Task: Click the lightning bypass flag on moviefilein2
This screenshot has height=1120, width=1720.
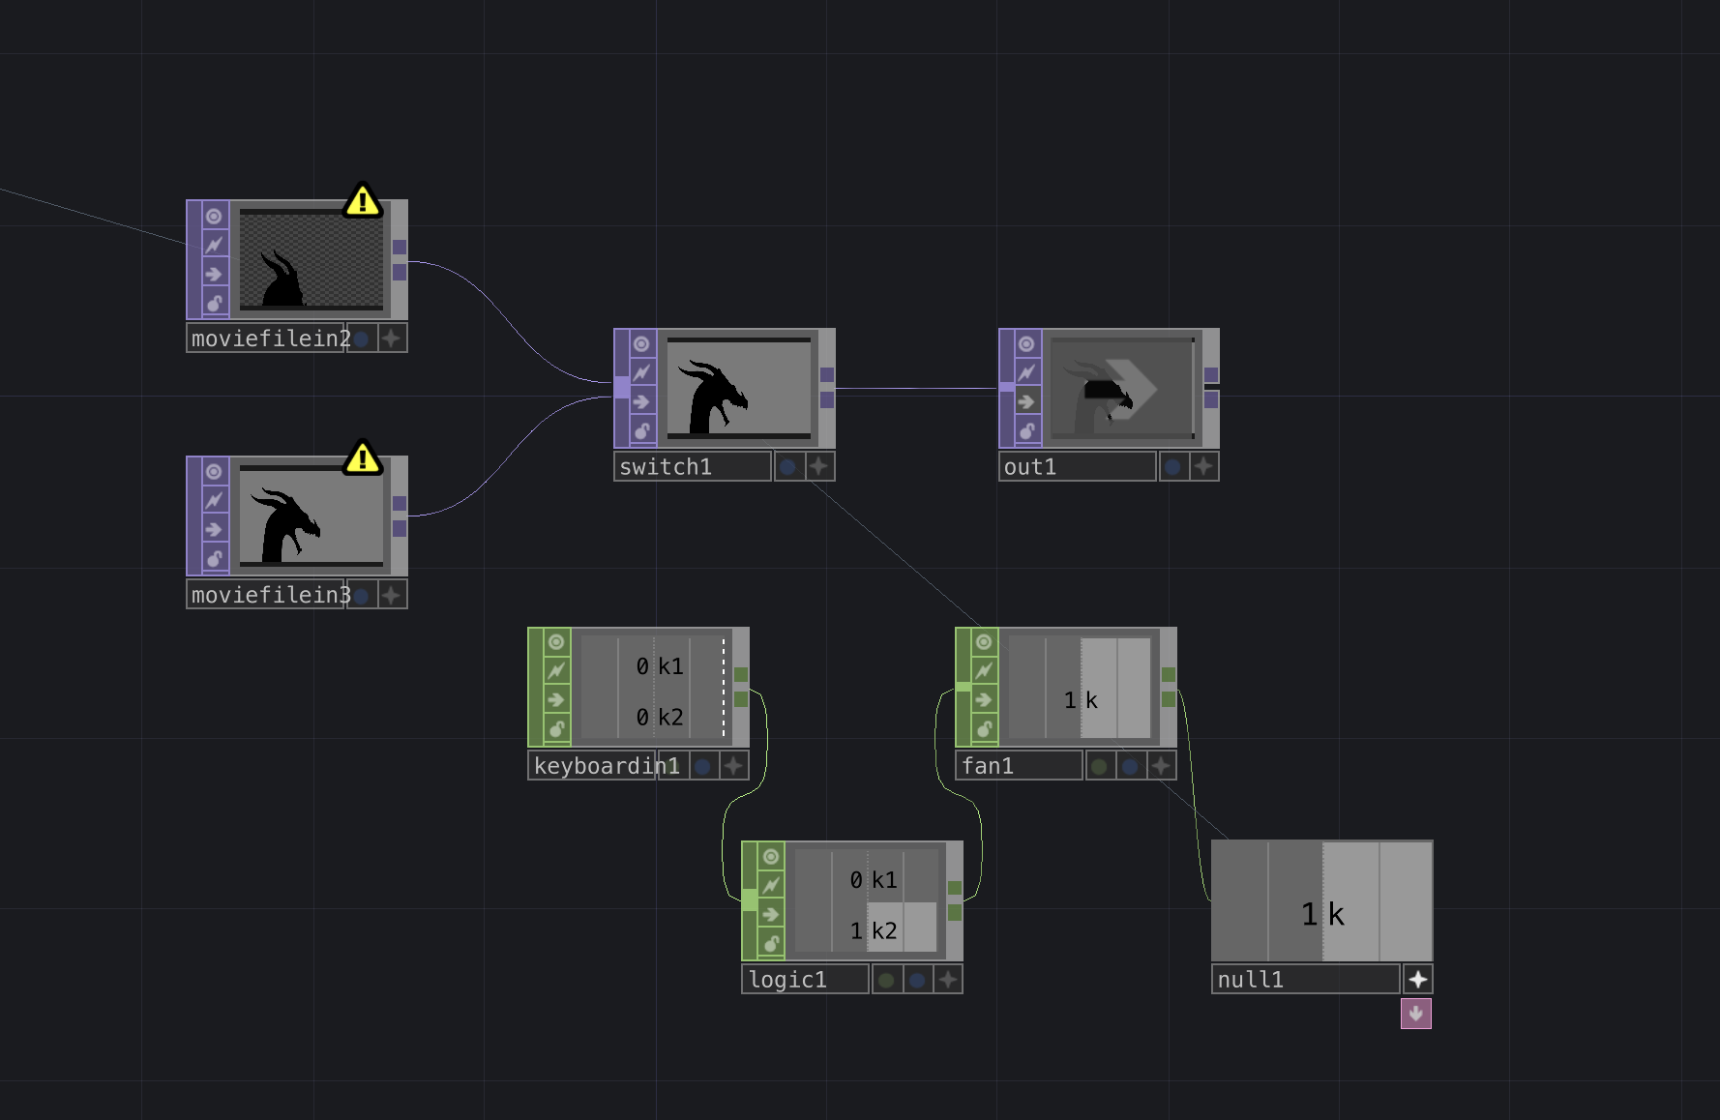Action: 212,243
